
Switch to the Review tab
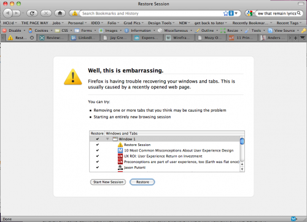click(x=53, y=38)
